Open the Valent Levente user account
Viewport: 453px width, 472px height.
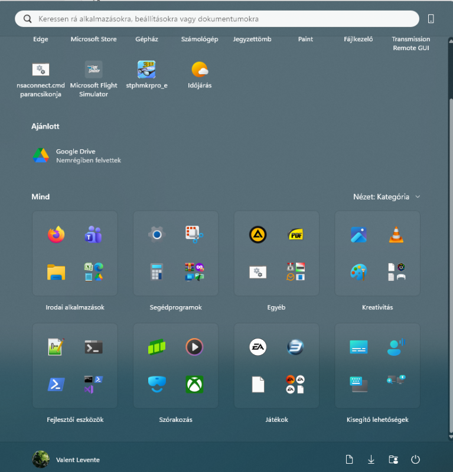point(66,460)
